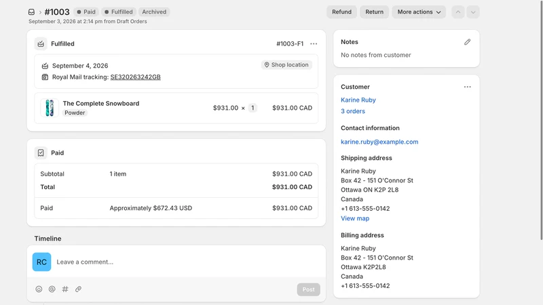This screenshot has height=305, width=543.
Task: Click the Shop location badge
Action: point(286,64)
